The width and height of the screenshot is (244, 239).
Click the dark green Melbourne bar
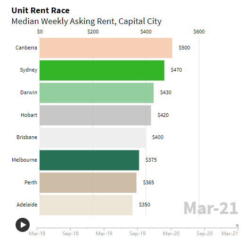[89, 160]
